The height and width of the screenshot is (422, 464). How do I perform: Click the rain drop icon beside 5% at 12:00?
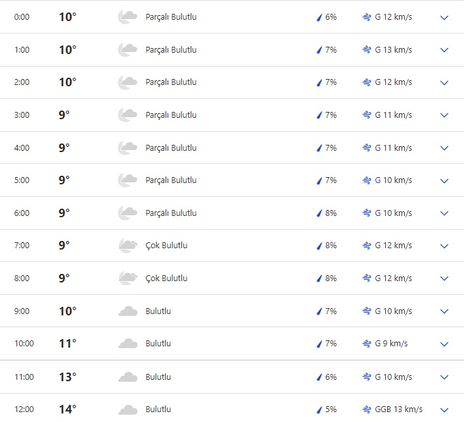click(x=319, y=409)
